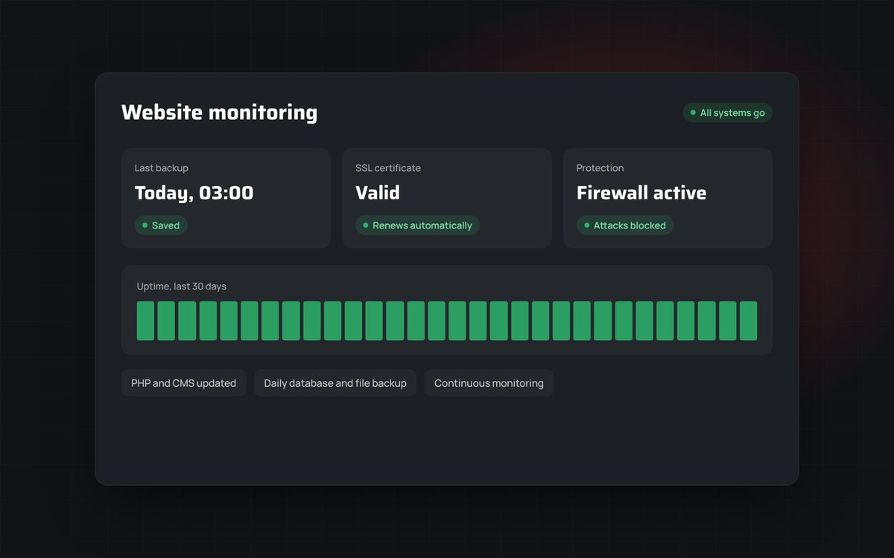
Task: Click the "Firewall active" text
Action: [x=641, y=193]
